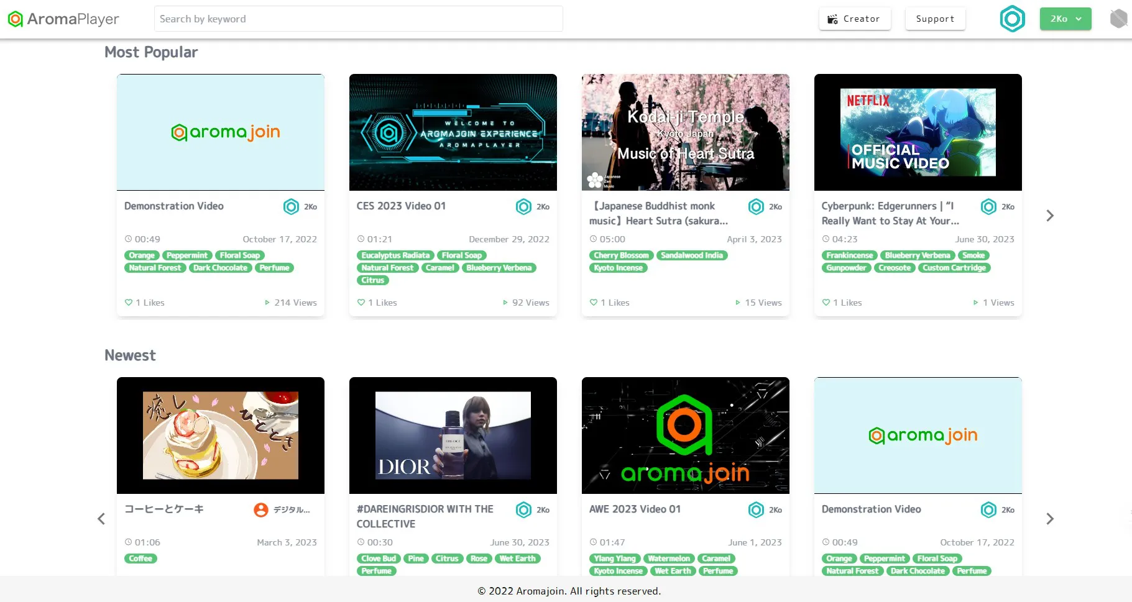Open 2Ko avatar on Newest Demonstration Video card
The width and height of the screenshot is (1132, 602).
pyautogui.click(x=989, y=510)
